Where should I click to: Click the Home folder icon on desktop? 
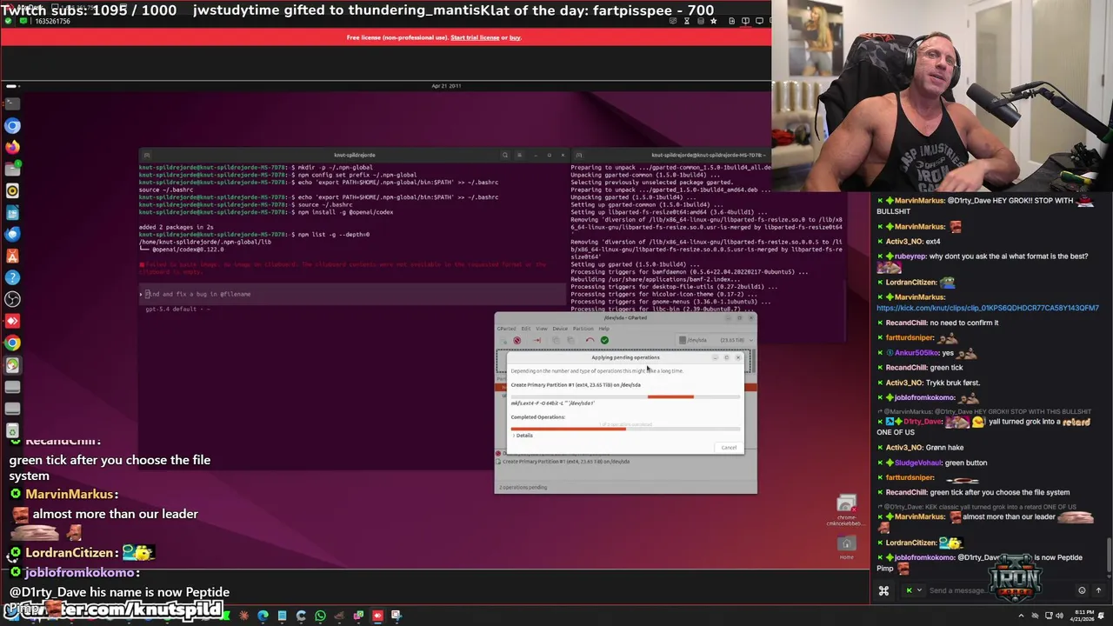(x=846, y=546)
